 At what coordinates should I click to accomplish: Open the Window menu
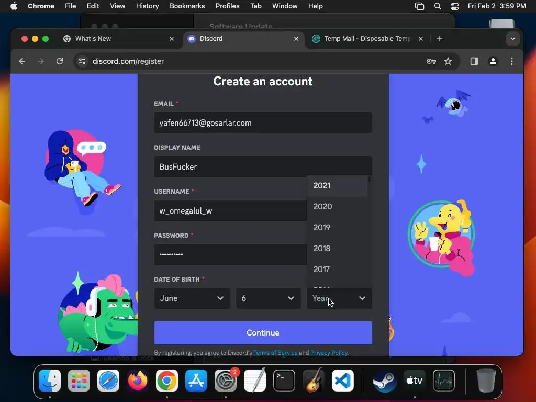click(x=285, y=6)
